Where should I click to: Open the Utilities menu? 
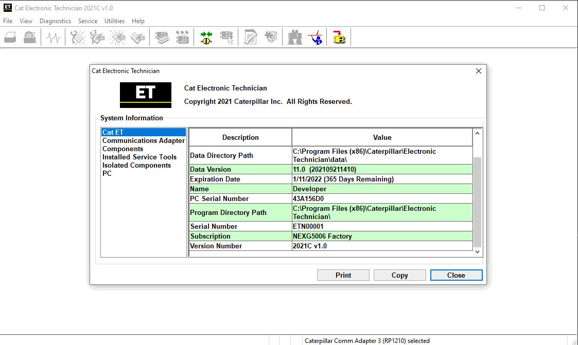point(114,21)
